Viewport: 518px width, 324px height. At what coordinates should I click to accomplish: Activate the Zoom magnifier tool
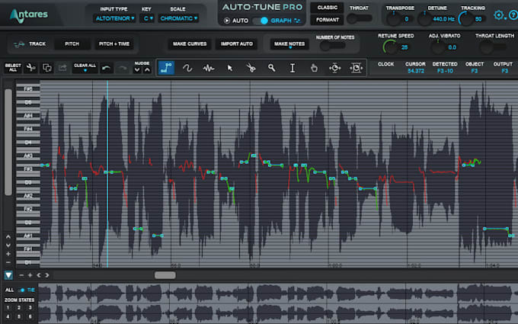tap(271, 68)
